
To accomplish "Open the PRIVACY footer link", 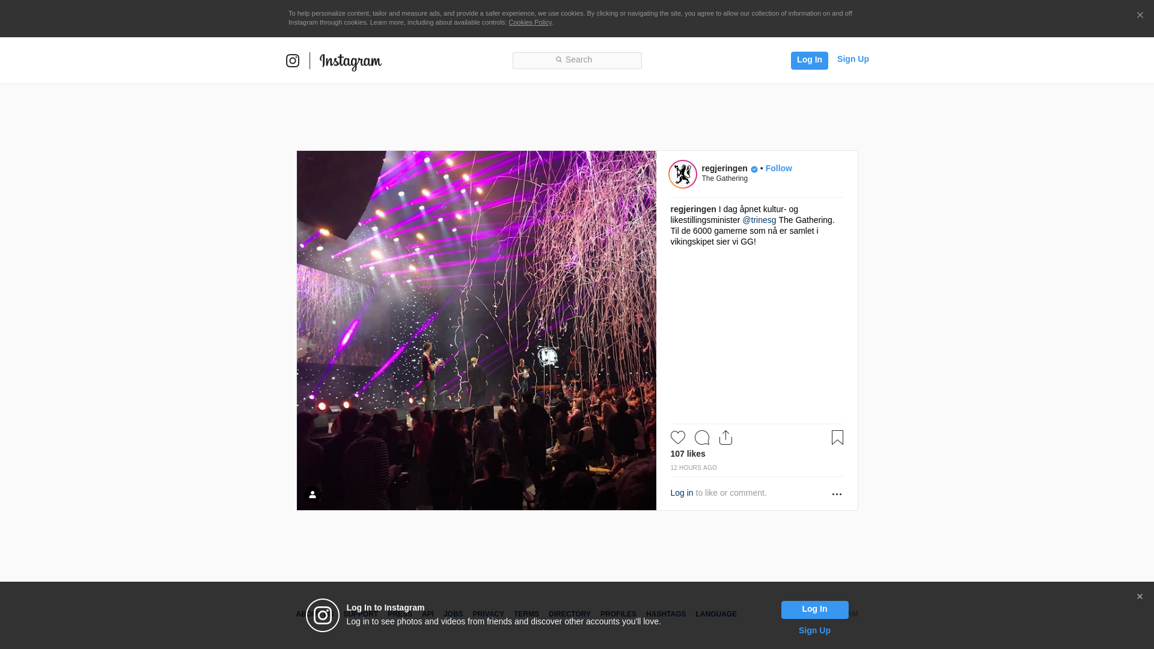I will tap(488, 614).
